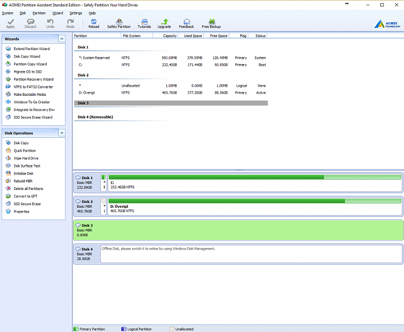Image resolution: width=404 pixels, height=332 pixels.
Task: Click the Reload toolbar icon
Action: tap(94, 24)
